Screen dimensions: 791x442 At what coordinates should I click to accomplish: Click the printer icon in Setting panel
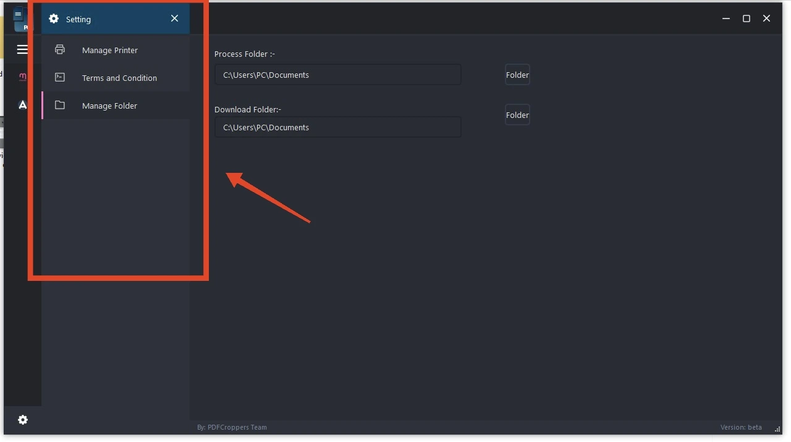click(x=60, y=49)
